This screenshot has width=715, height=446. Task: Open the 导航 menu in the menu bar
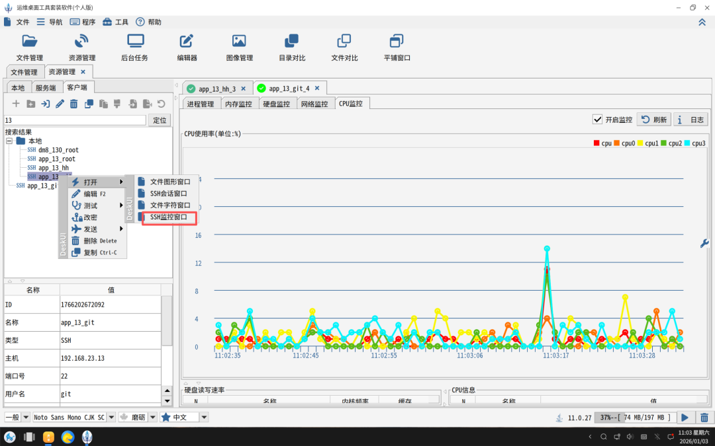[x=50, y=22]
